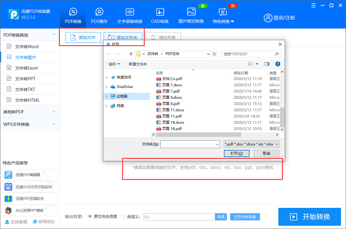The width and height of the screenshot is (346, 229).
Task: Toggle the preview pane icon
Action: 267,64
